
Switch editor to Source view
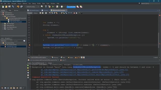[30, 13]
